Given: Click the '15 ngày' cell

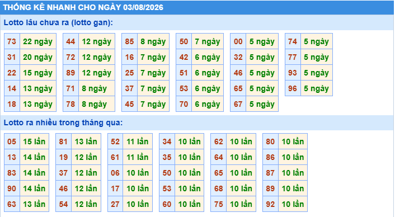Looking at the screenshot, I should (38, 73).
